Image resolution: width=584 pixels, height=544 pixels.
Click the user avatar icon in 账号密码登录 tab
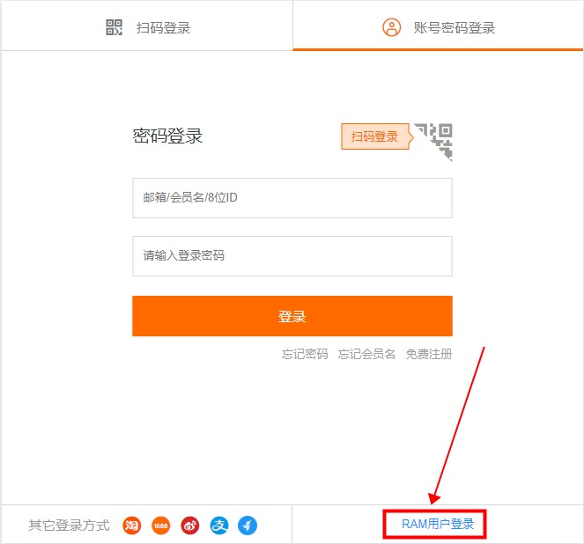tap(391, 27)
